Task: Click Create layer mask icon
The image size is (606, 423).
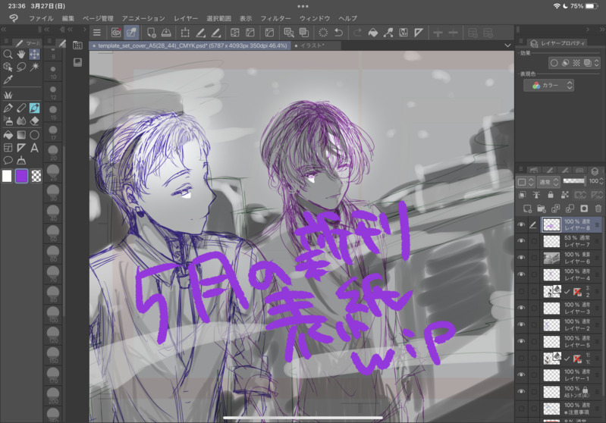Action: point(584,208)
